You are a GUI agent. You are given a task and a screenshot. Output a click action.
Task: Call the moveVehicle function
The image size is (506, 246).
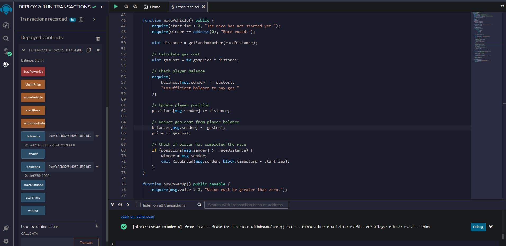point(33,97)
